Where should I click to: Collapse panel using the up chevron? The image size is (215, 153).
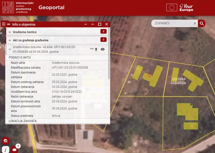93,24
